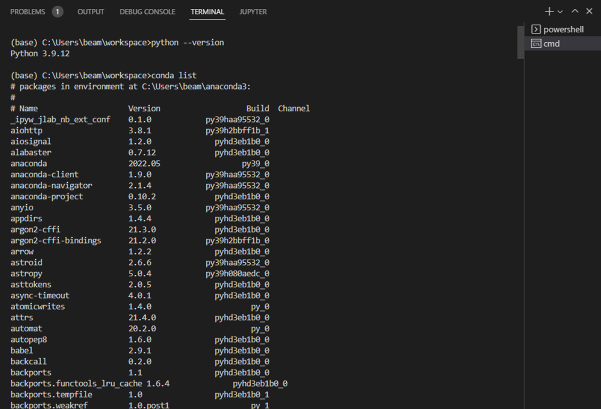601x409 pixels.
Task: Click the 'anaconda-navigator' package name
Action: [x=51, y=185]
